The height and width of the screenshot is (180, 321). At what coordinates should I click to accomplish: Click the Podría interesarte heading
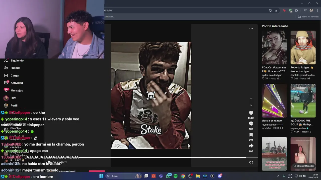(x=275, y=26)
